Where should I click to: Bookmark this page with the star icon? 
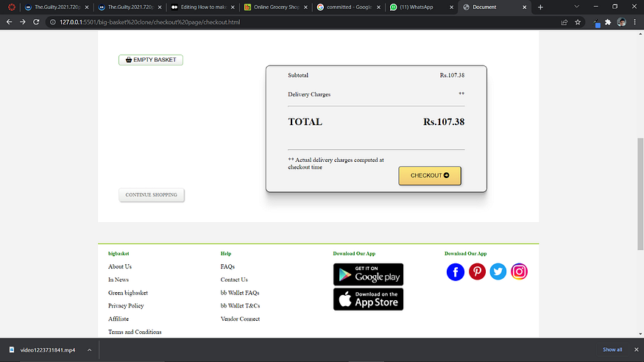[578, 22]
